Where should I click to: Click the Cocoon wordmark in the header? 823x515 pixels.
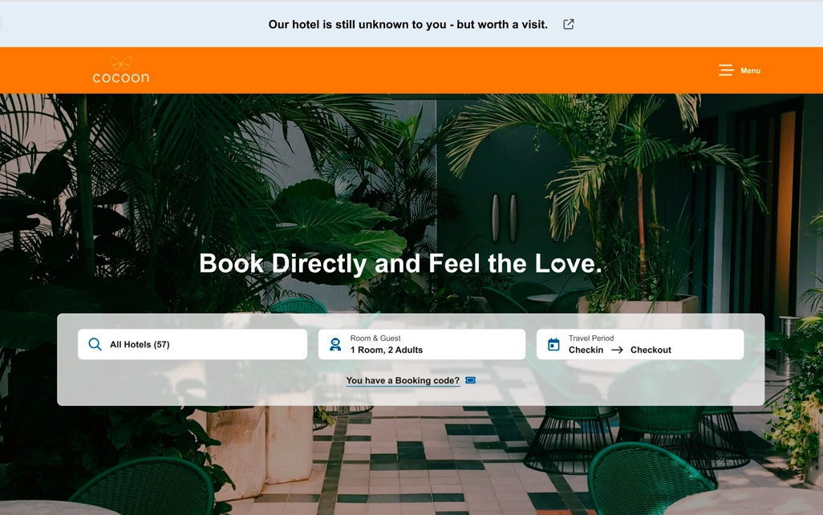(120, 78)
